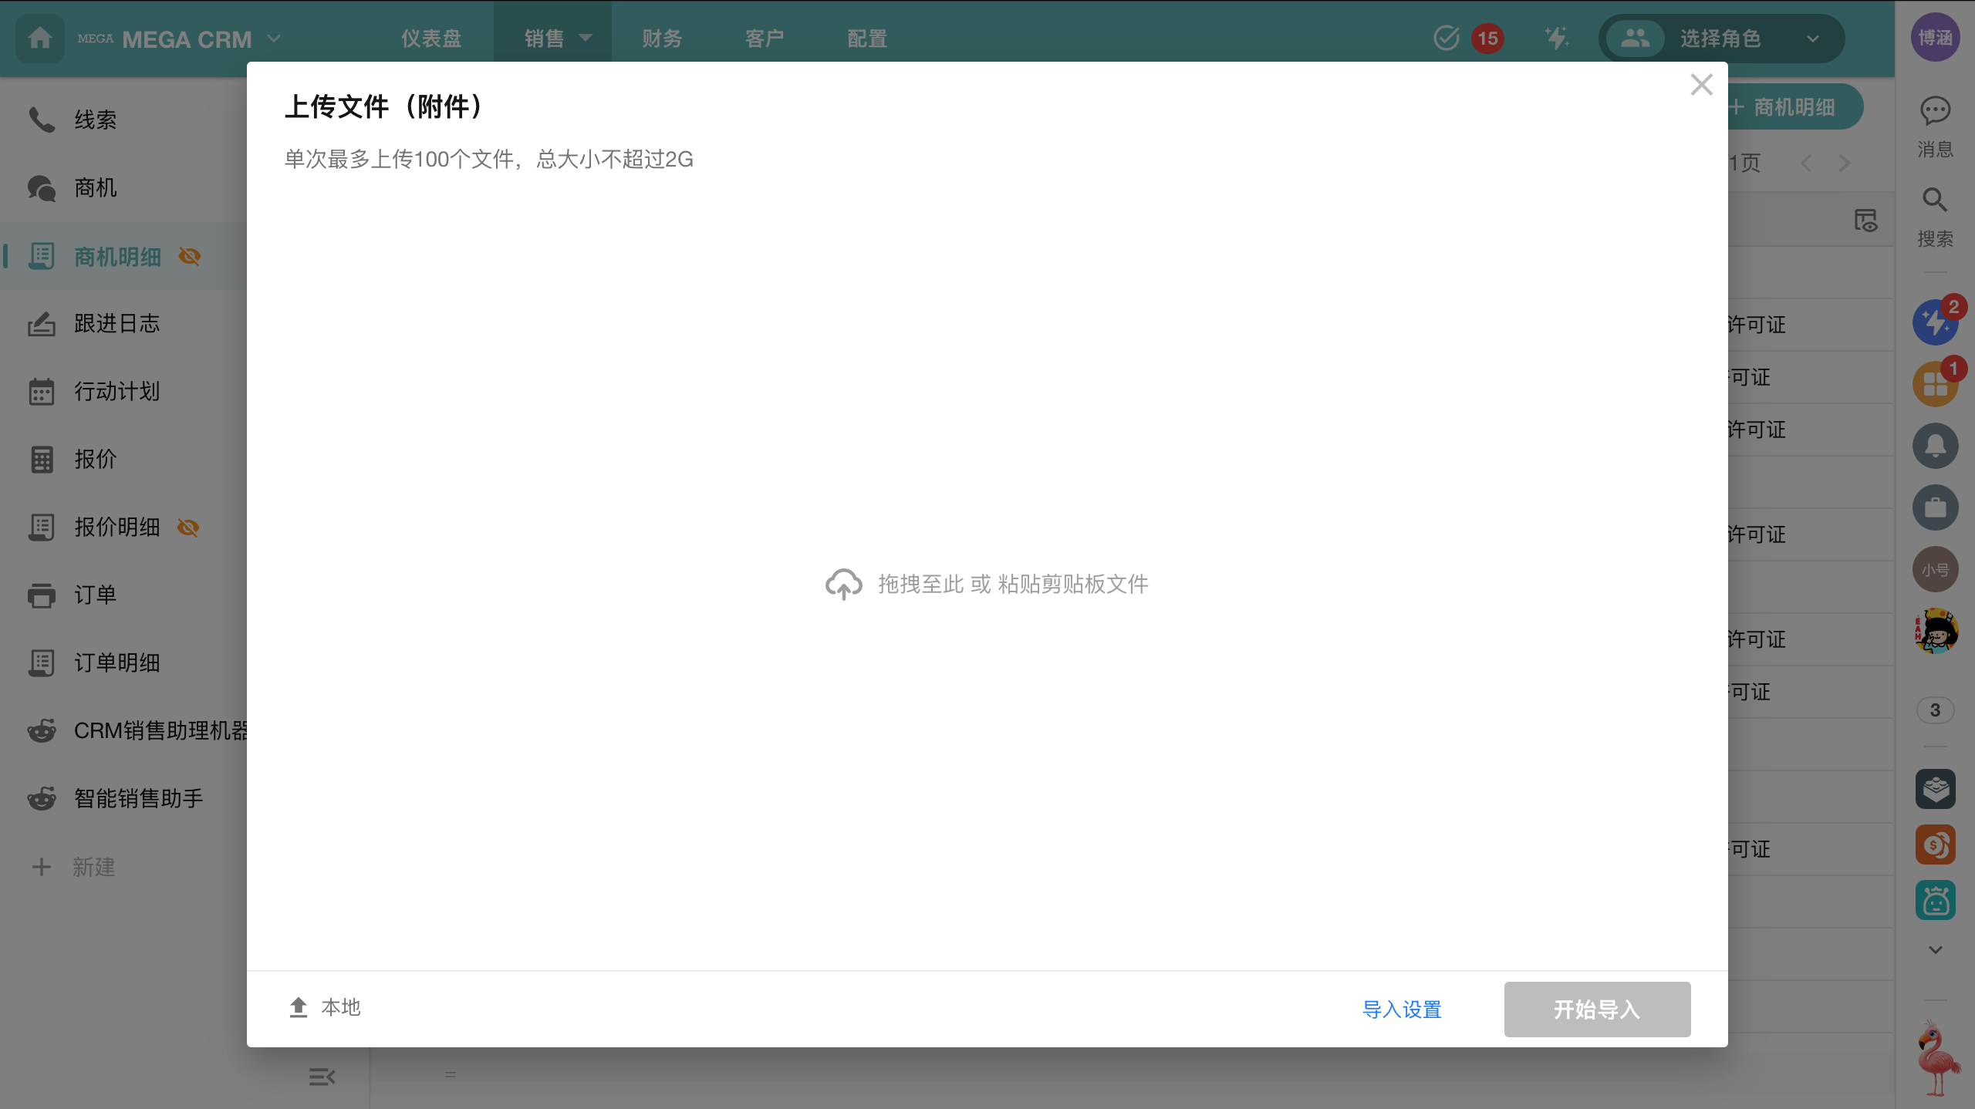Open the tasks checkmark icon with badge 15
Viewport: 1975px width, 1109px height.
pyautogui.click(x=1447, y=38)
